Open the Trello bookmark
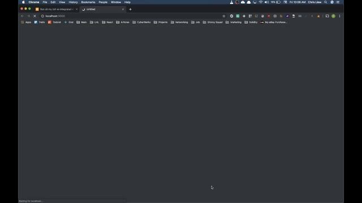The width and height of the screenshot is (362, 203). click(40, 23)
